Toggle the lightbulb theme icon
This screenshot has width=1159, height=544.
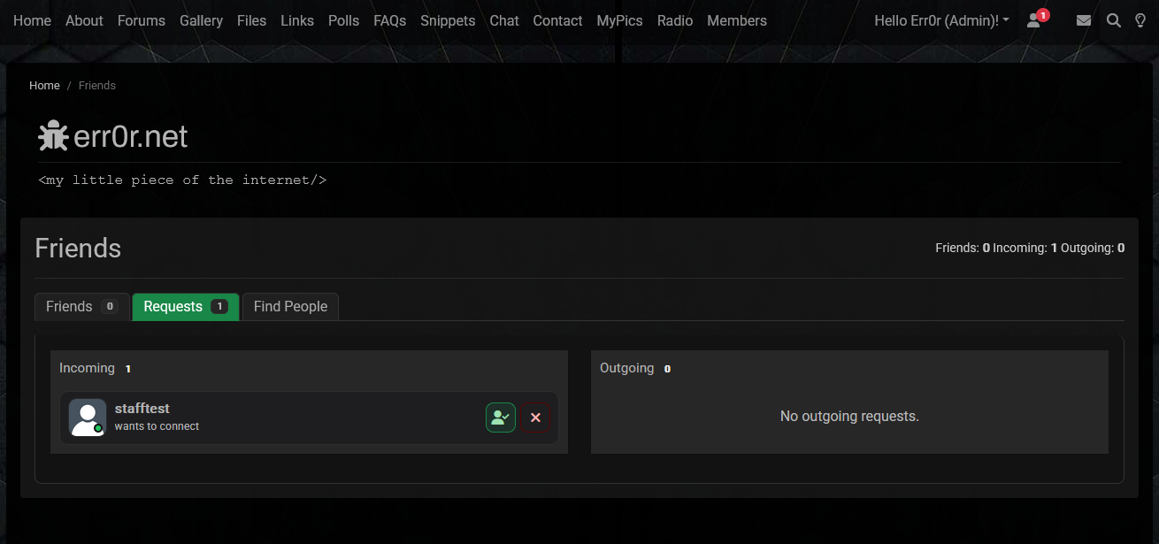point(1140,20)
